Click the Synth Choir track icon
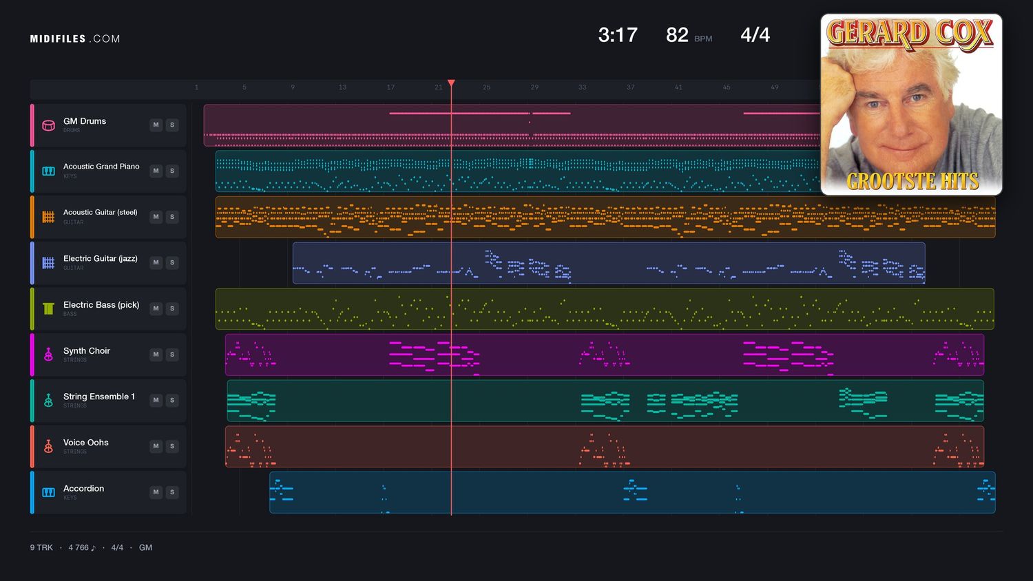The image size is (1033, 581). [x=48, y=355]
